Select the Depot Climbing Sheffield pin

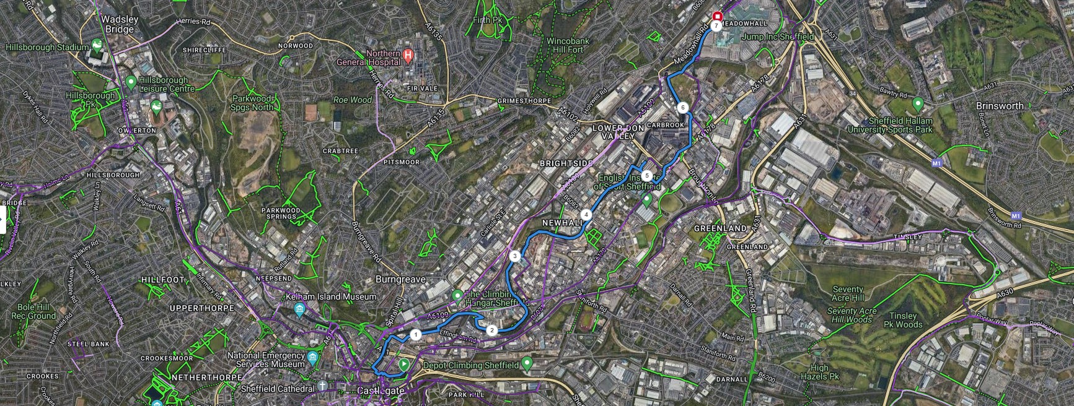(527, 362)
